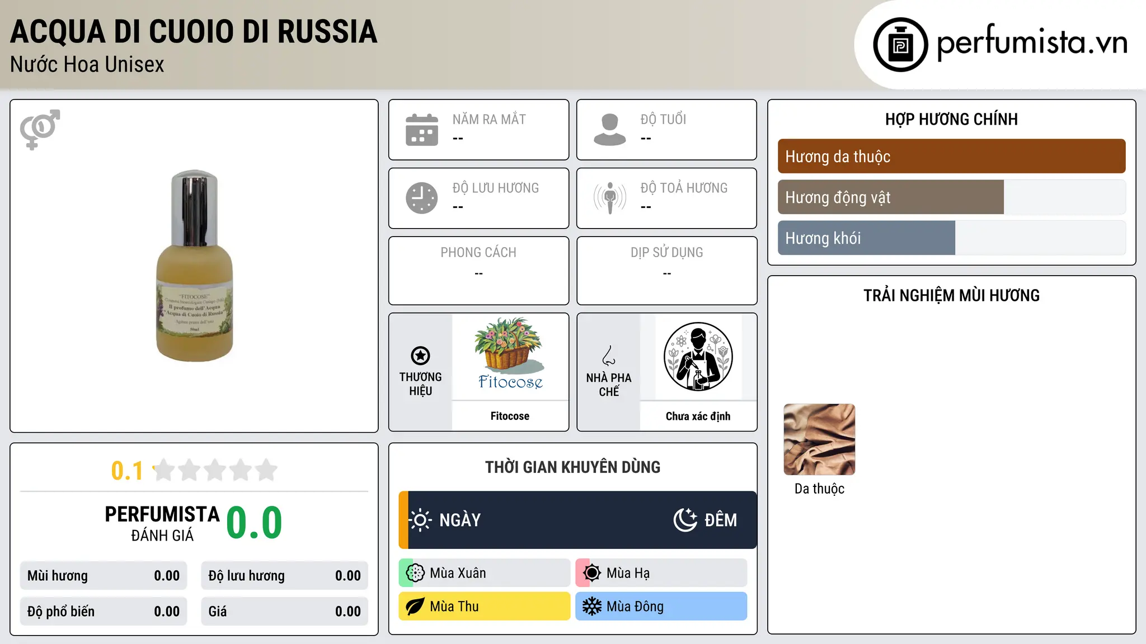Click the Nước Hoa Unisex subtitle
This screenshot has height=644, width=1146.
87,65
